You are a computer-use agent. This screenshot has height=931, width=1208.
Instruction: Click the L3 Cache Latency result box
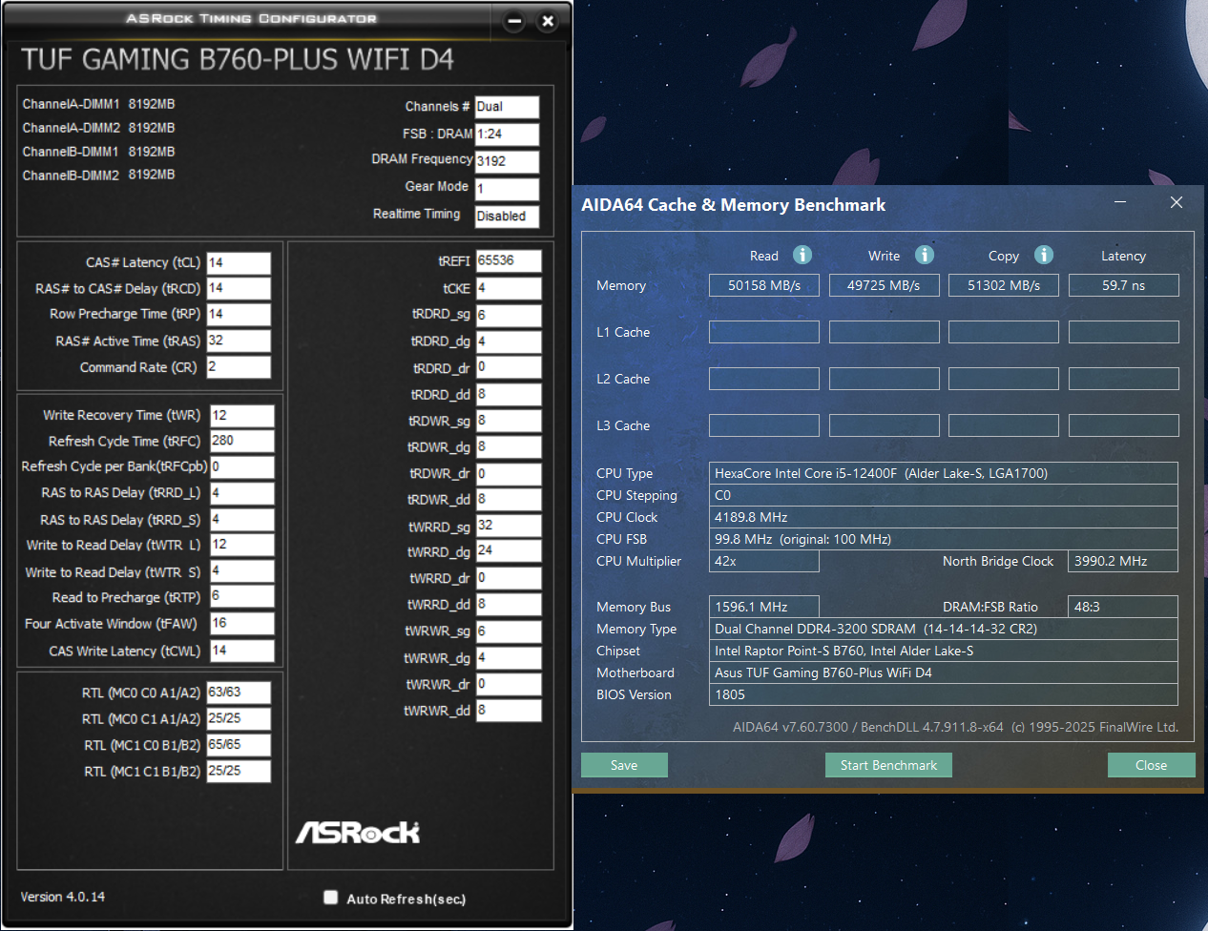click(1124, 425)
